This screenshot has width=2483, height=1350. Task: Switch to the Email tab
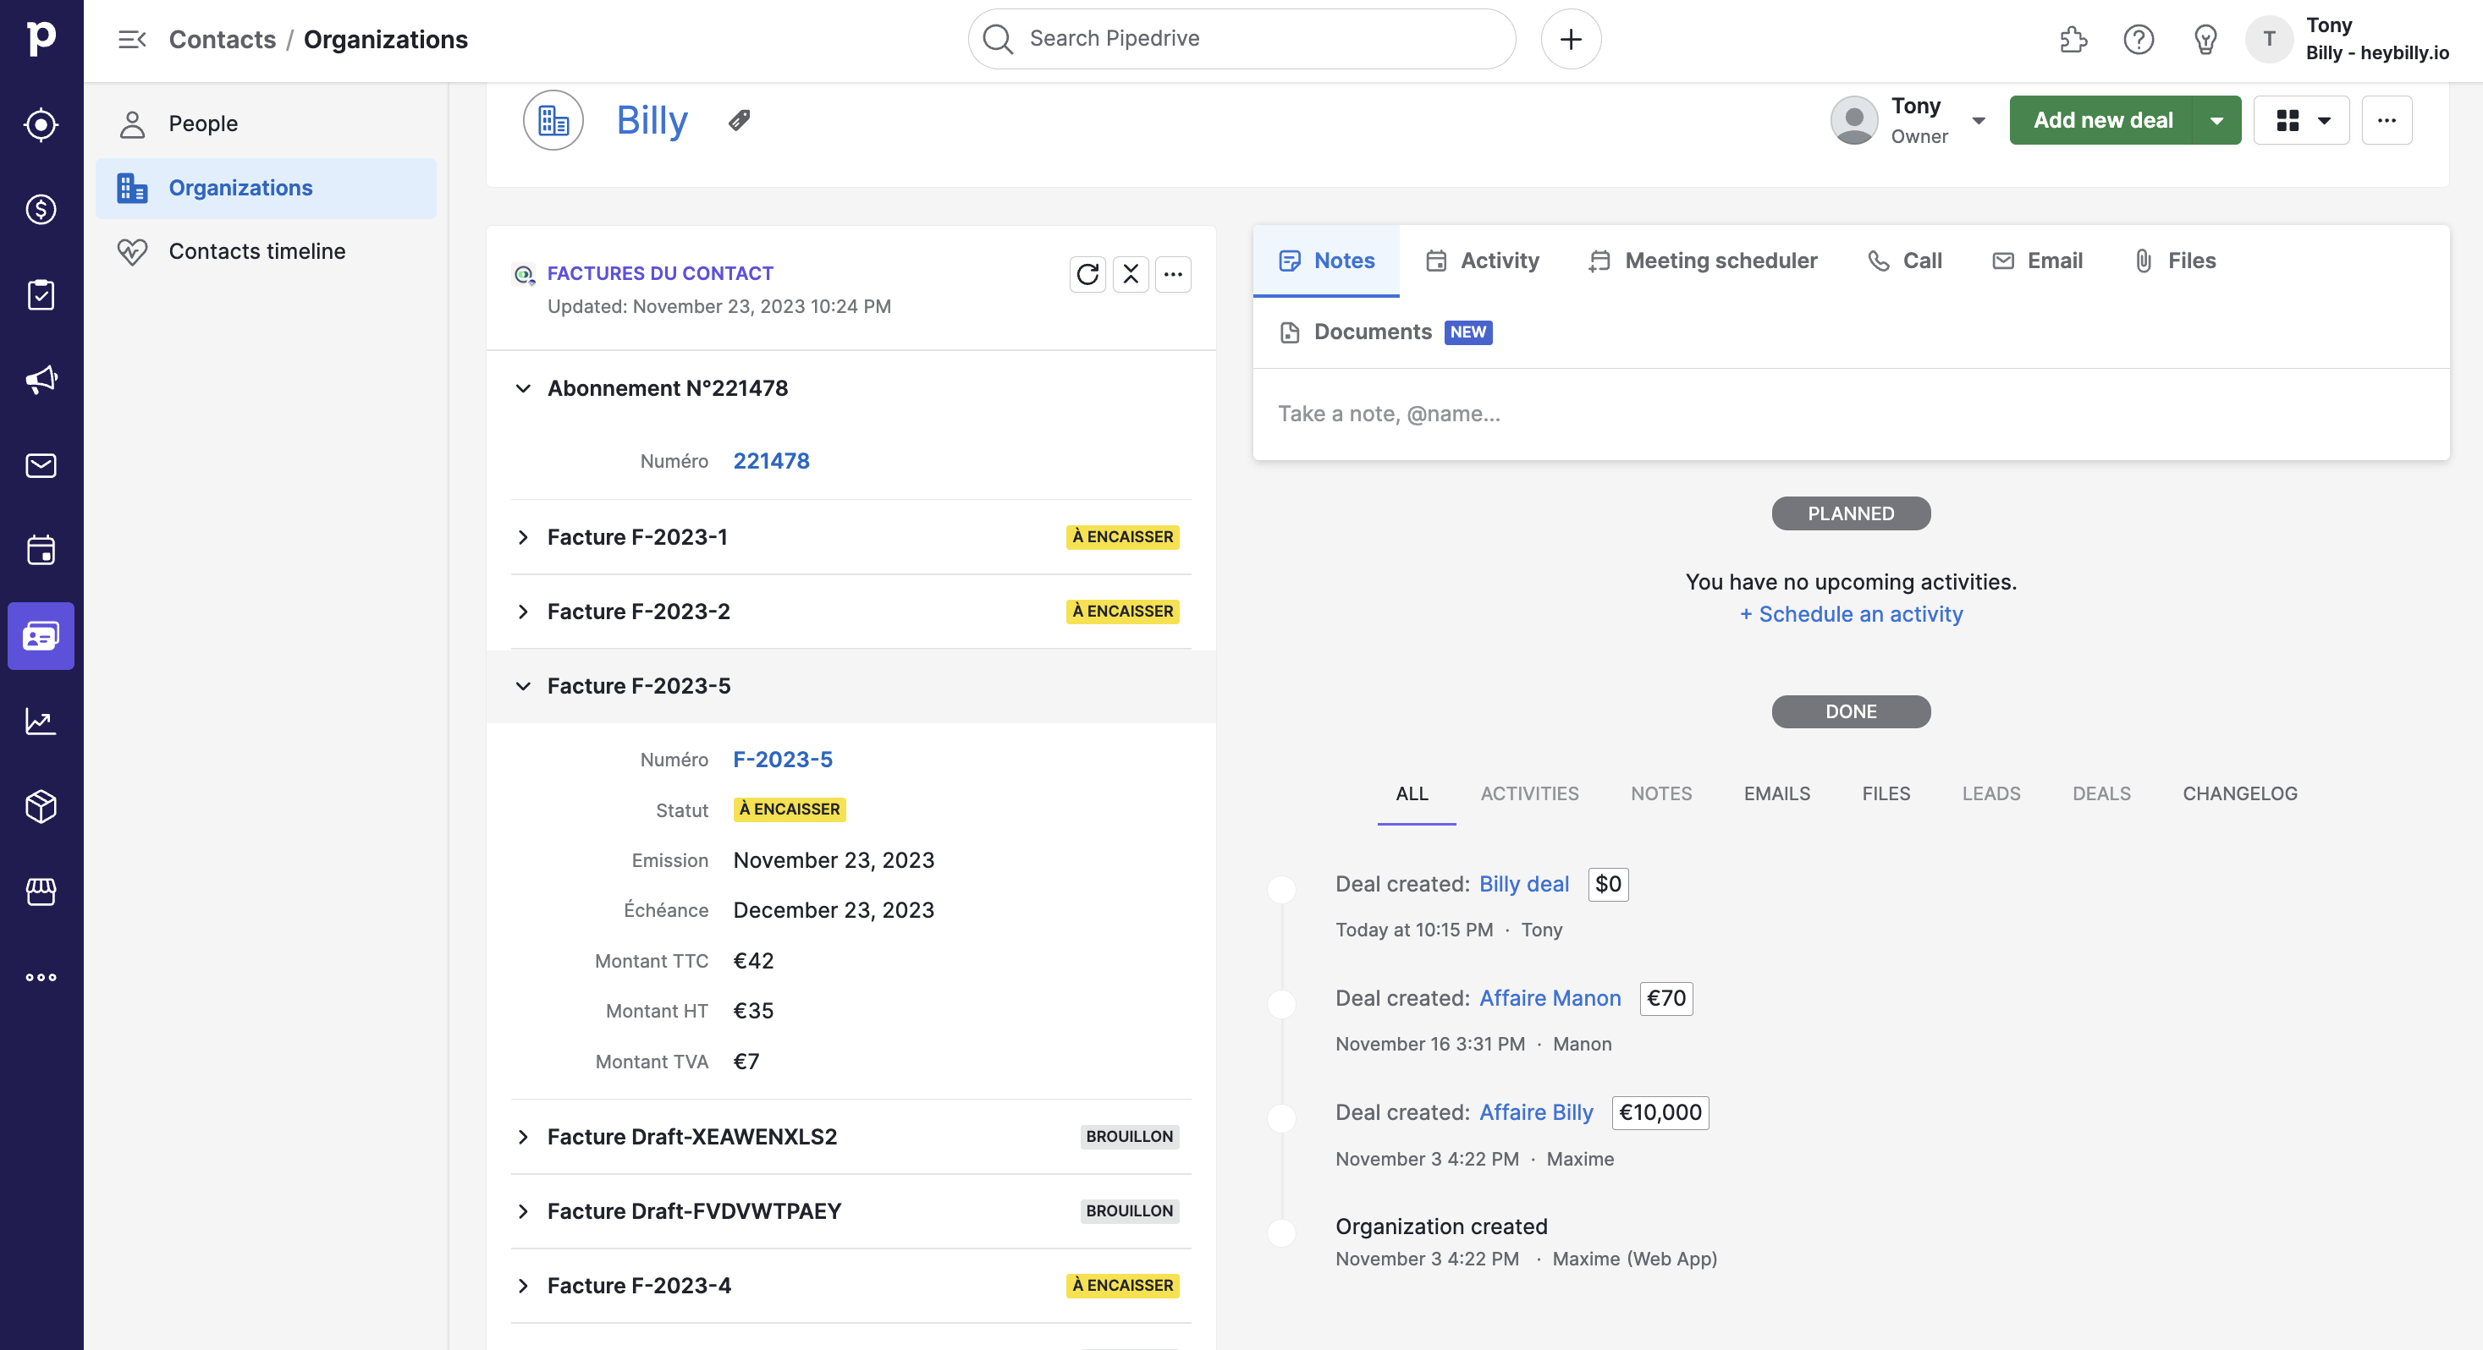(x=2038, y=261)
